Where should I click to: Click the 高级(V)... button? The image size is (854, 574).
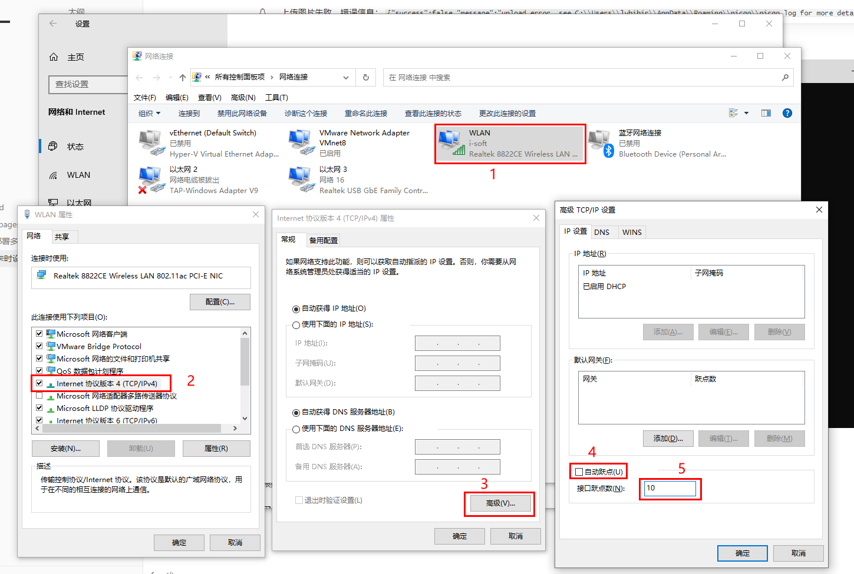click(x=500, y=503)
